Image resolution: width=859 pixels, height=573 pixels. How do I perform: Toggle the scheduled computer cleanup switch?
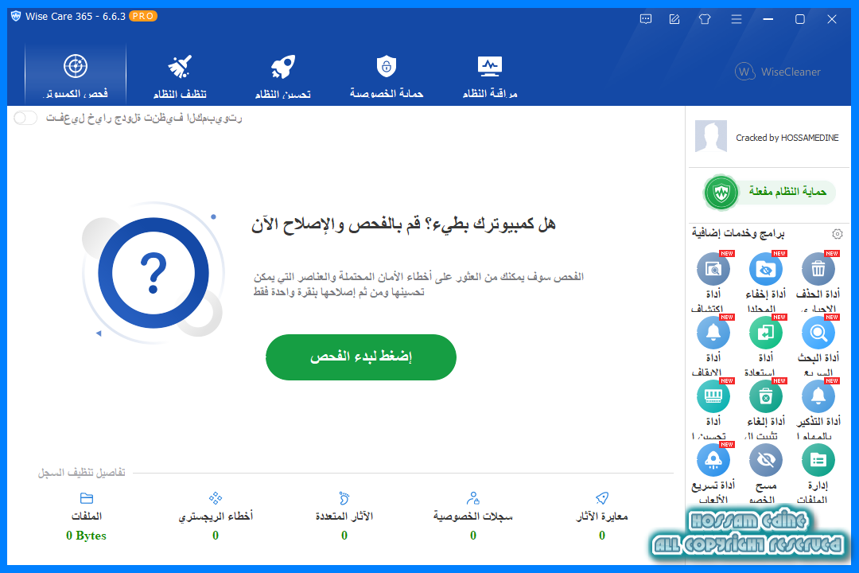[x=25, y=118]
